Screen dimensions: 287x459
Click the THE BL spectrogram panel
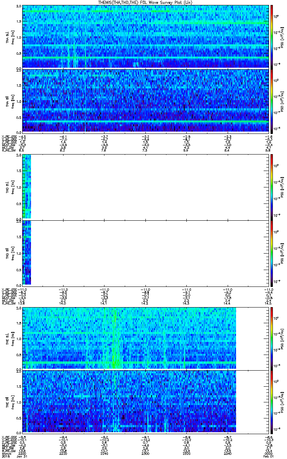coord(129,338)
